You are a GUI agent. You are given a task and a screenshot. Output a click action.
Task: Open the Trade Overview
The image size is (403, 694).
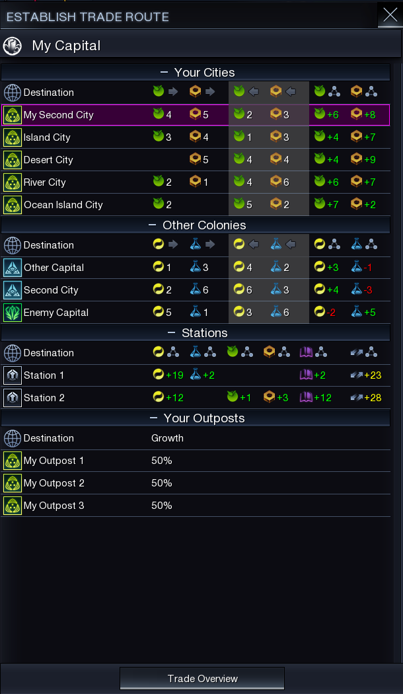202,679
